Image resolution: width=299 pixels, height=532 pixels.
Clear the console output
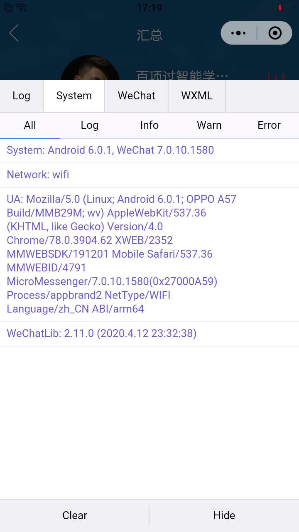pos(75,515)
